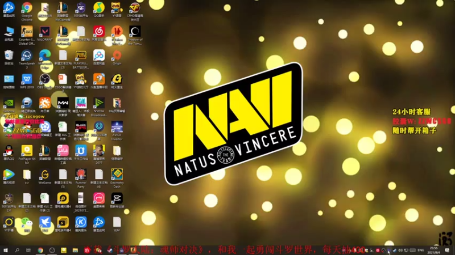Open the Cyberpunk 2077 shortcut
Image resolution: width=455 pixels, height=255 pixels.
(x=98, y=155)
